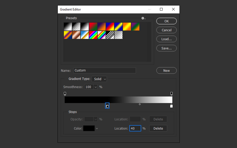Viewport: 237px width, 148px height.
Task: Select the Foreground to Transparent preset
Action: (76, 27)
